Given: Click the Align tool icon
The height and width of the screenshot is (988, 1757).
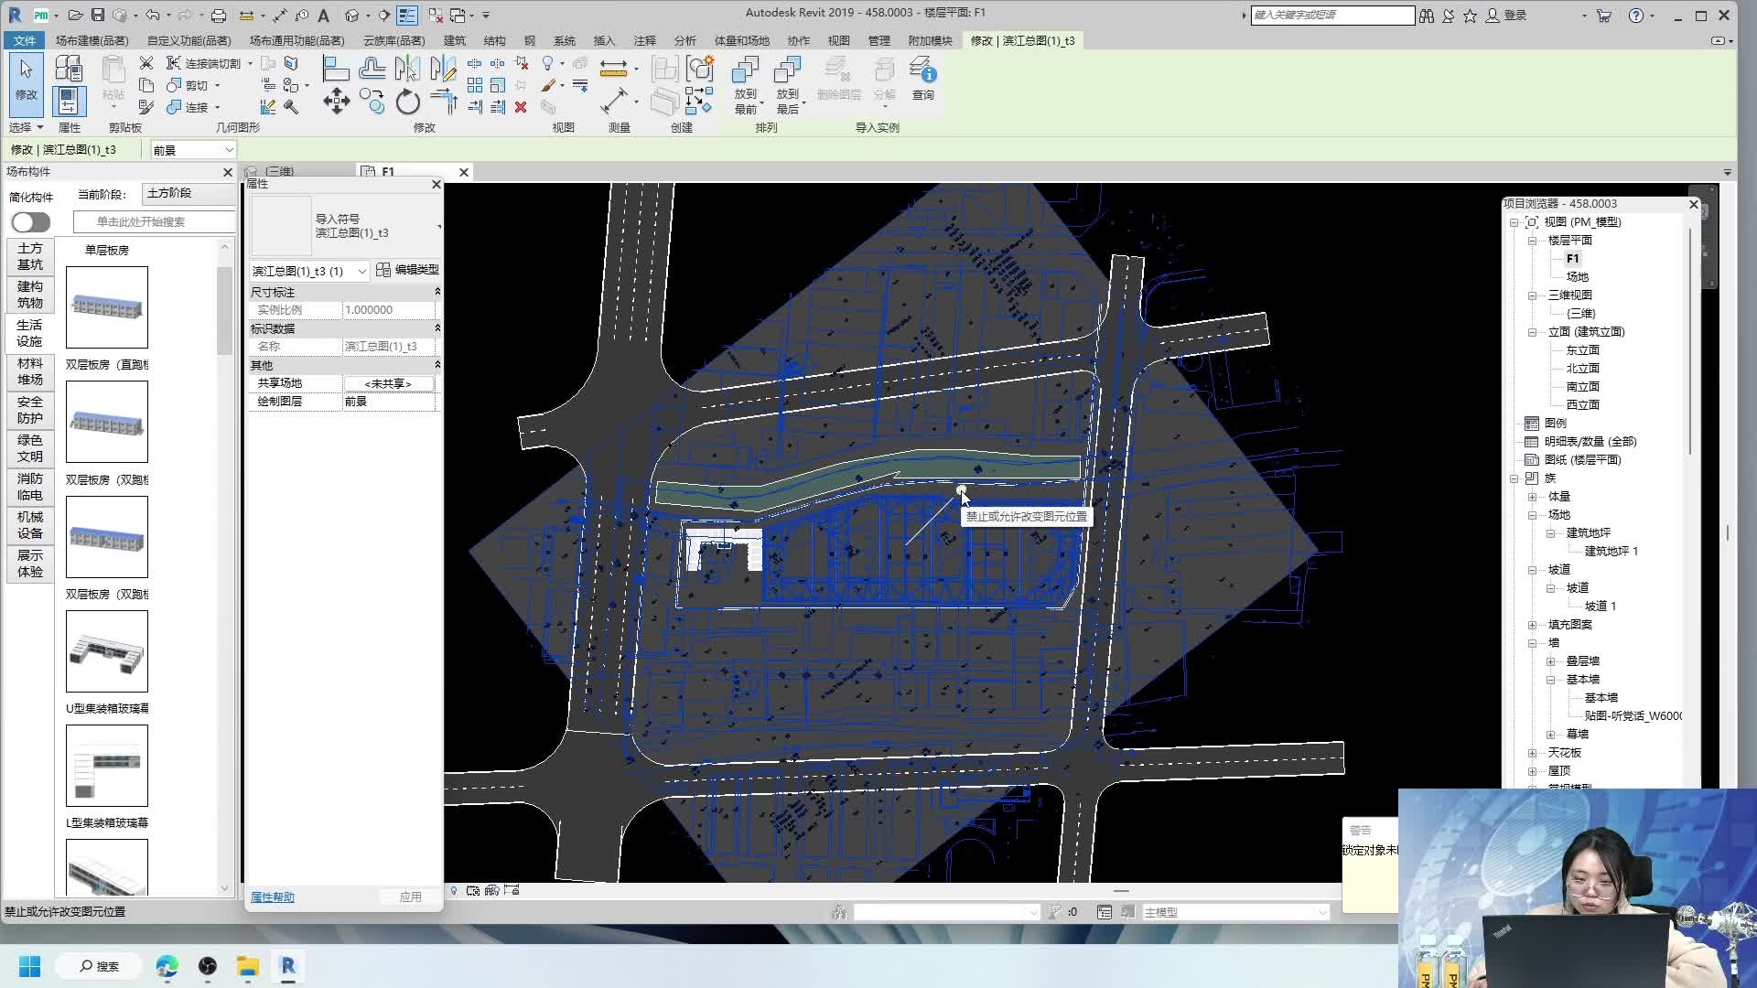Looking at the screenshot, I should [336, 68].
